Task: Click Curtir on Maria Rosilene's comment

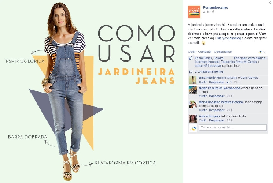Action: [x=203, y=110]
